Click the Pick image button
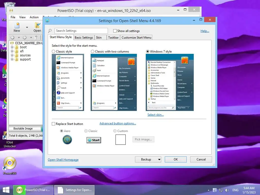The image size is (260, 195). [x=143, y=139]
